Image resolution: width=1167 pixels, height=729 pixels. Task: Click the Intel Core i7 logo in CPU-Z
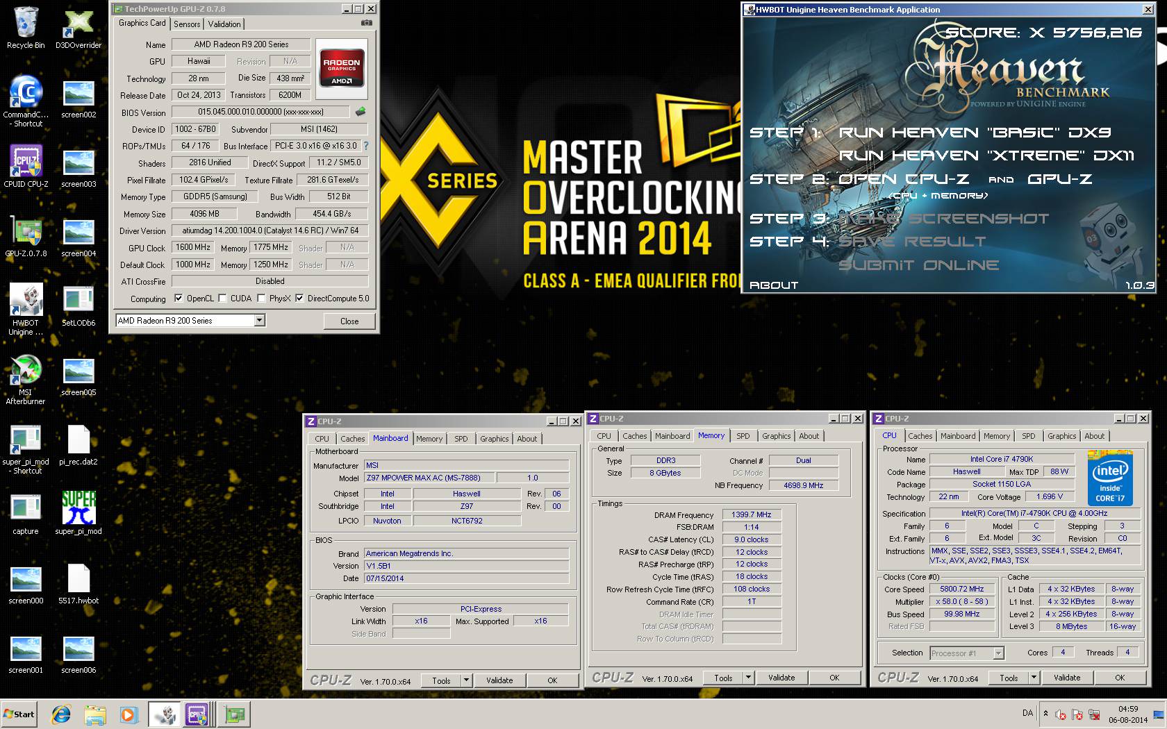(1110, 479)
